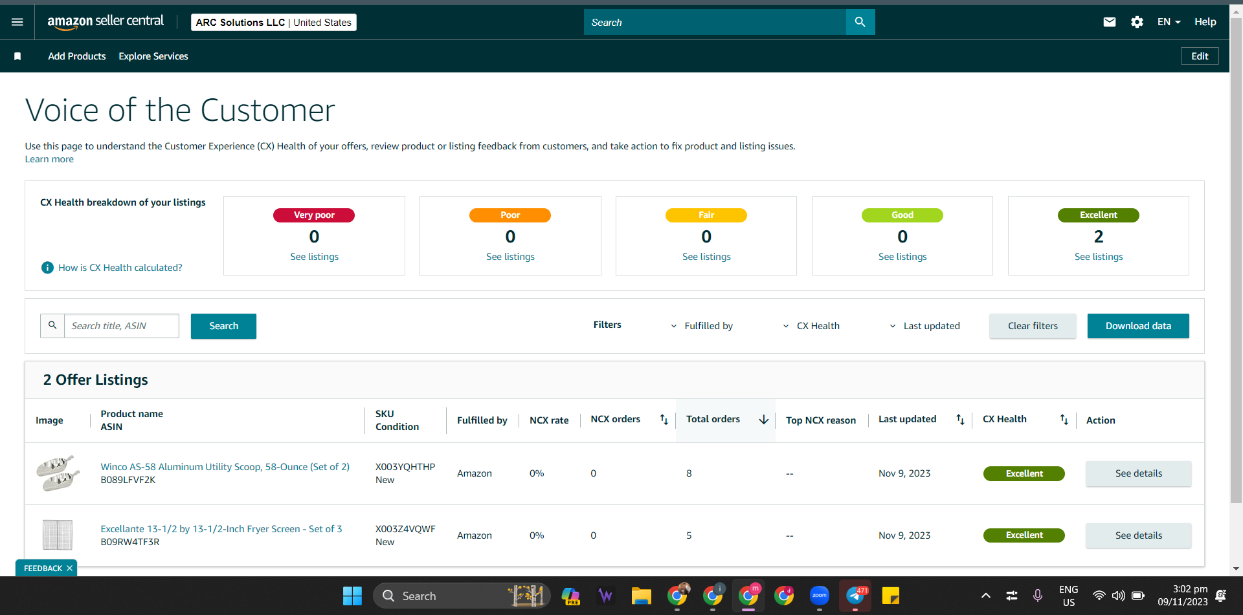Open the EN language dropdown
The width and height of the screenshot is (1243, 615).
(x=1169, y=22)
